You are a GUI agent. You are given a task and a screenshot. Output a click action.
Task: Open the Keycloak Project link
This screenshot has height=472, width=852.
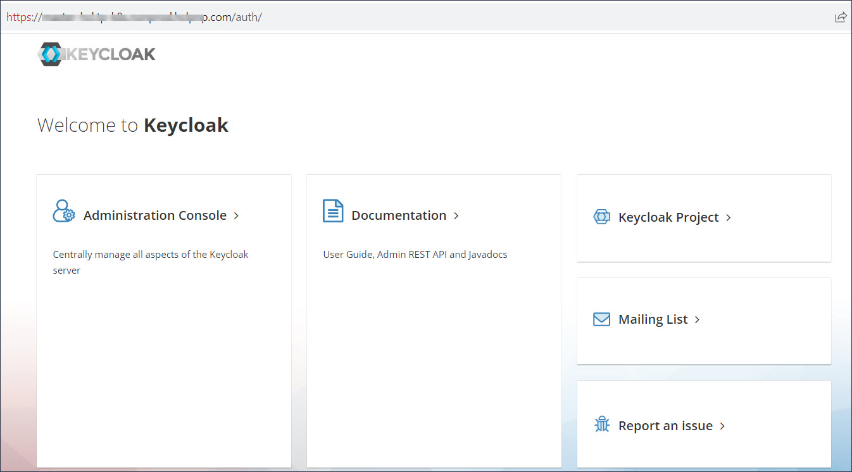(x=668, y=217)
